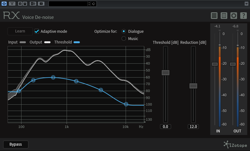Click the copy A to B settings icon

(x=41, y=3)
